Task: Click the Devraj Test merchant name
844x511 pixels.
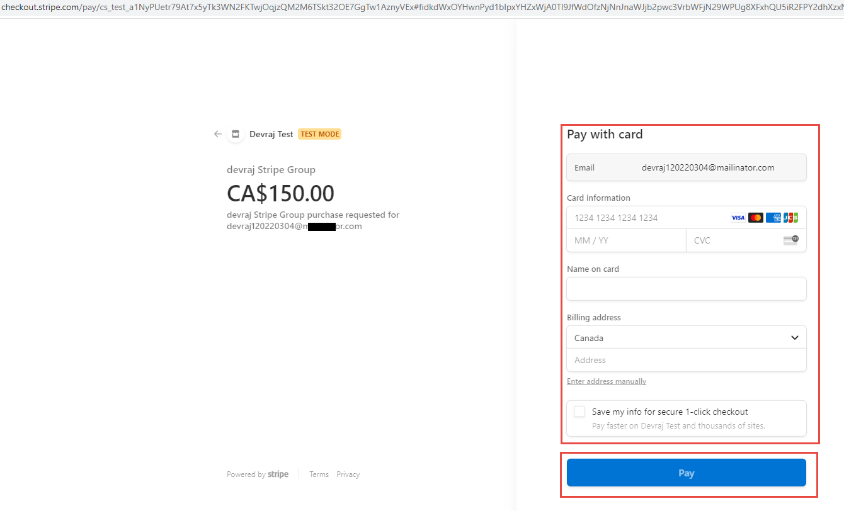Action: [x=271, y=134]
